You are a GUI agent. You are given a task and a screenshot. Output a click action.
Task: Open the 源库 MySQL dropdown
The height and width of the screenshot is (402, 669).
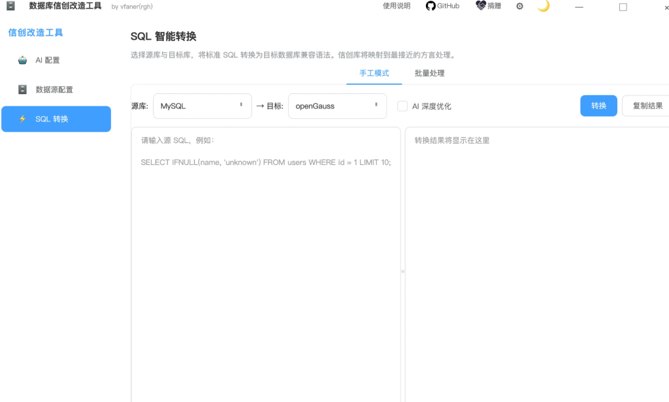(203, 106)
